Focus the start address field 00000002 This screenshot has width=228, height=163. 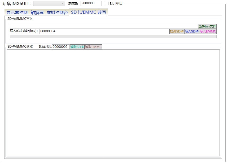click(61, 47)
